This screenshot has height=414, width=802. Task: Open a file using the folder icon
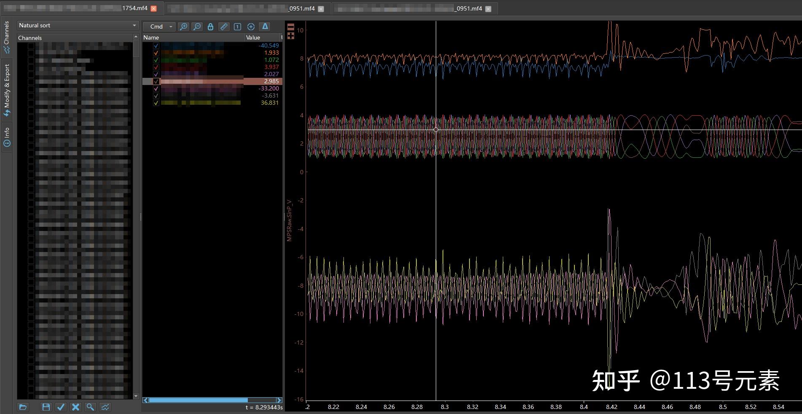[23, 407]
